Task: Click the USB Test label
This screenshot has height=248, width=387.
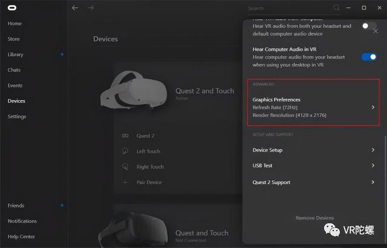Action: pos(262,166)
